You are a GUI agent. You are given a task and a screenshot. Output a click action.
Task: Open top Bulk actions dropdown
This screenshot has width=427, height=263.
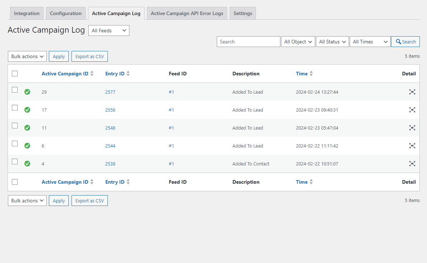tap(27, 56)
